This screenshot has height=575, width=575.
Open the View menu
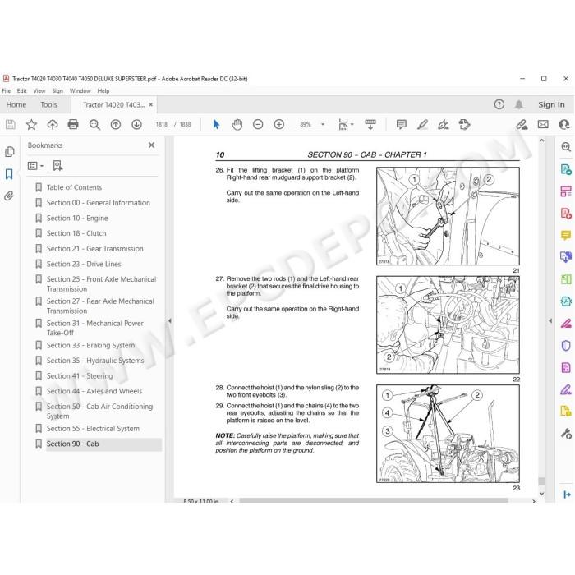39,90
